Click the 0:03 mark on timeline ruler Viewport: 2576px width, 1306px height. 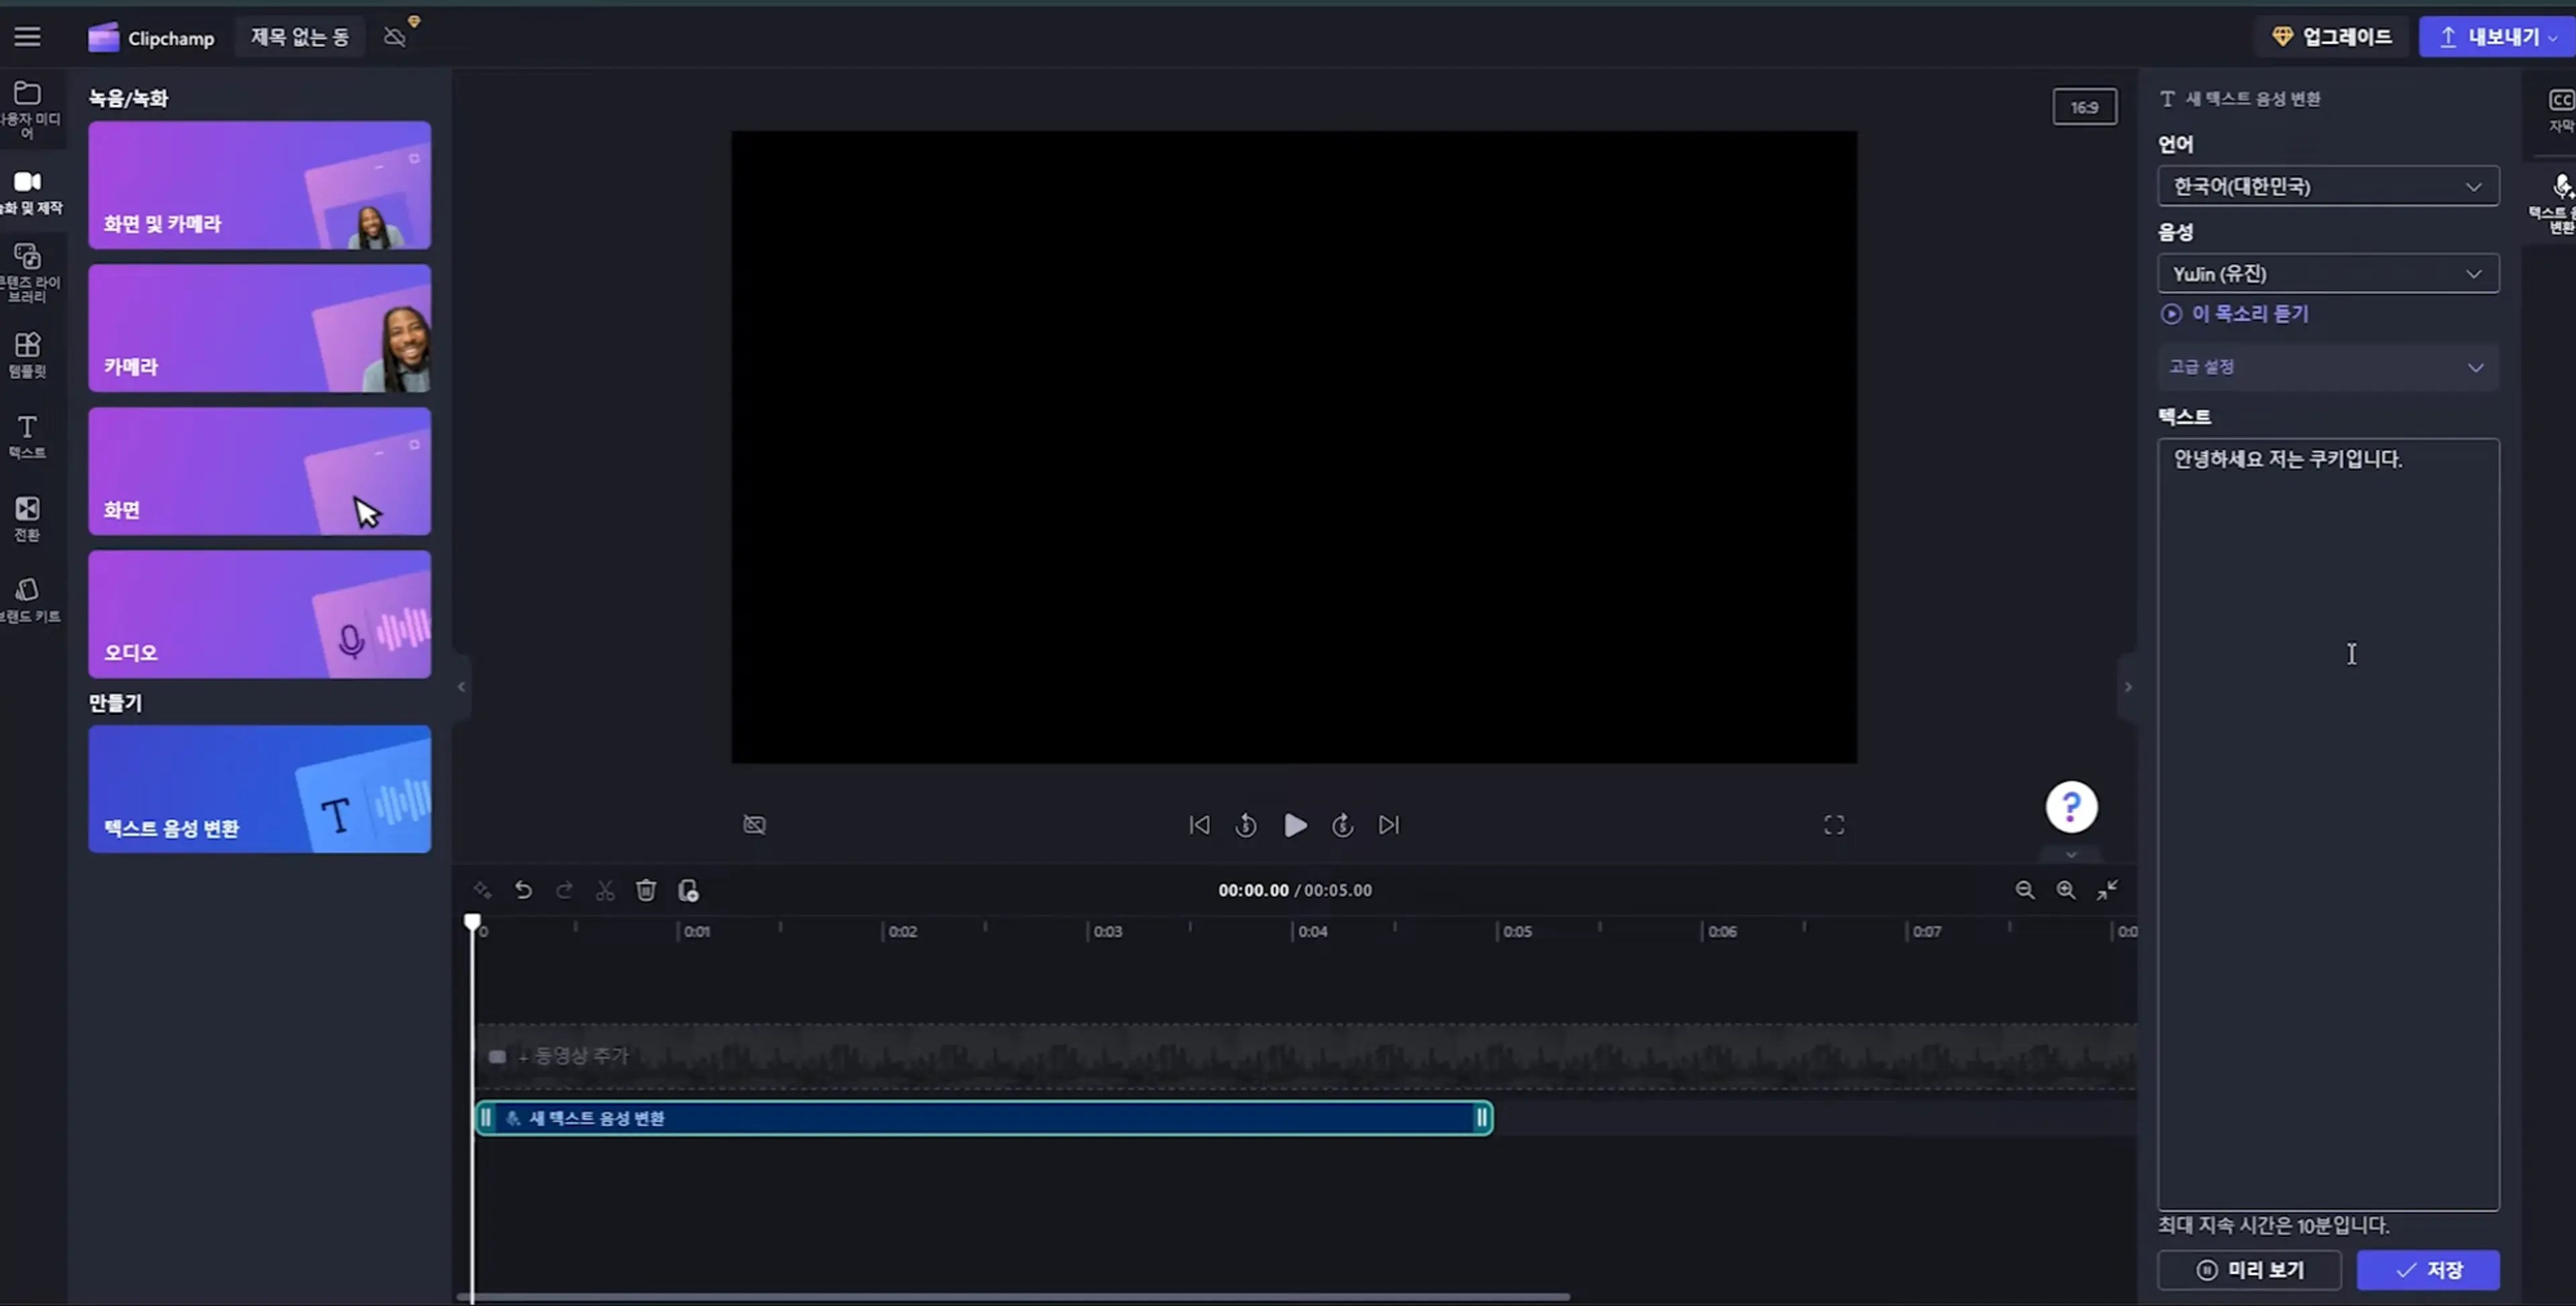click(1108, 931)
